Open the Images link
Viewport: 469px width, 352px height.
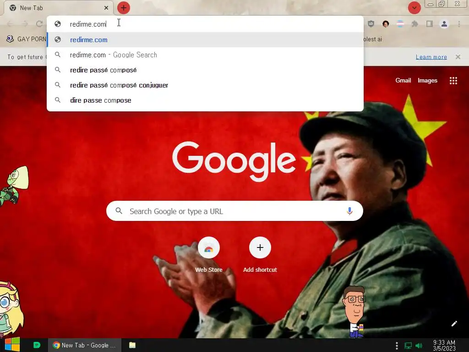427,80
